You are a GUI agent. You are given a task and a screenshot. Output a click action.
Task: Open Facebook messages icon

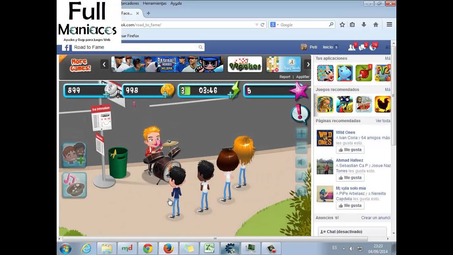click(363, 47)
